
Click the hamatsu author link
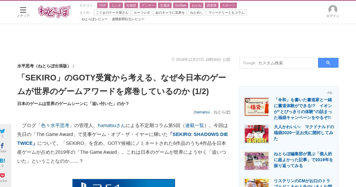(x=202, y=112)
